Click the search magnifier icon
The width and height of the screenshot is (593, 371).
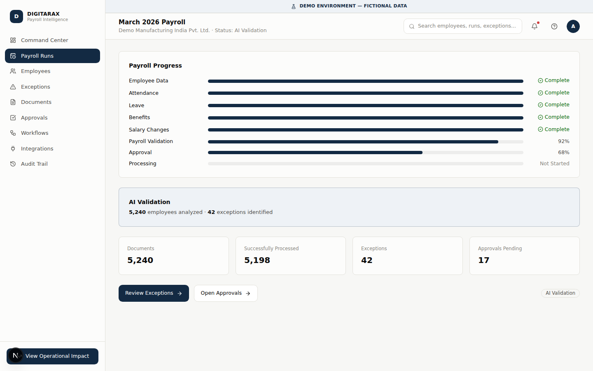tap(412, 26)
